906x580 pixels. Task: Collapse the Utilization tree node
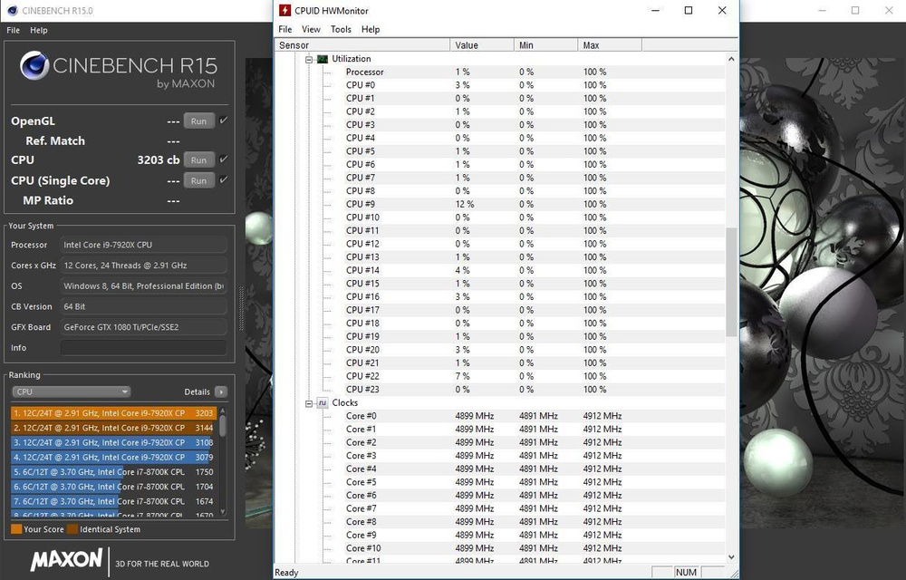tap(309, 59)
